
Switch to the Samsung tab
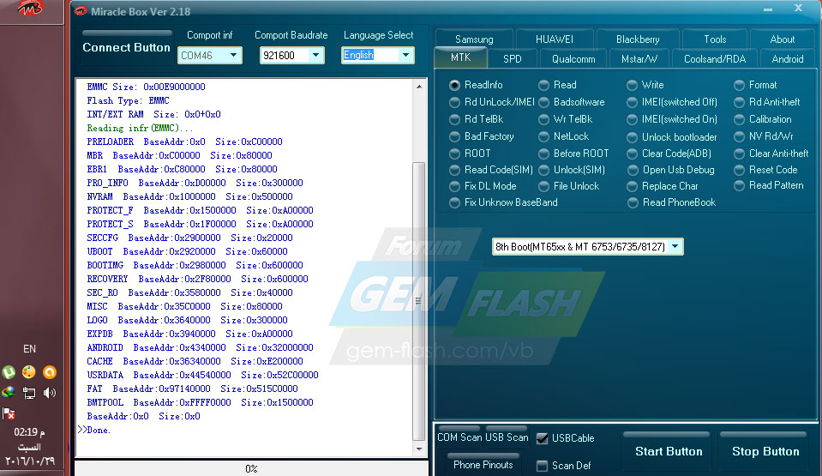[474, 39]
